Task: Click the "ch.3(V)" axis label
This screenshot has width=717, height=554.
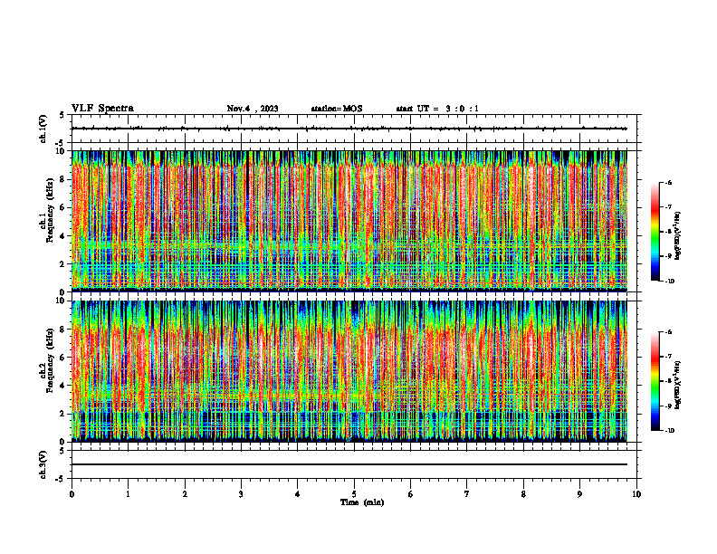Action: [x=43, y=464]
